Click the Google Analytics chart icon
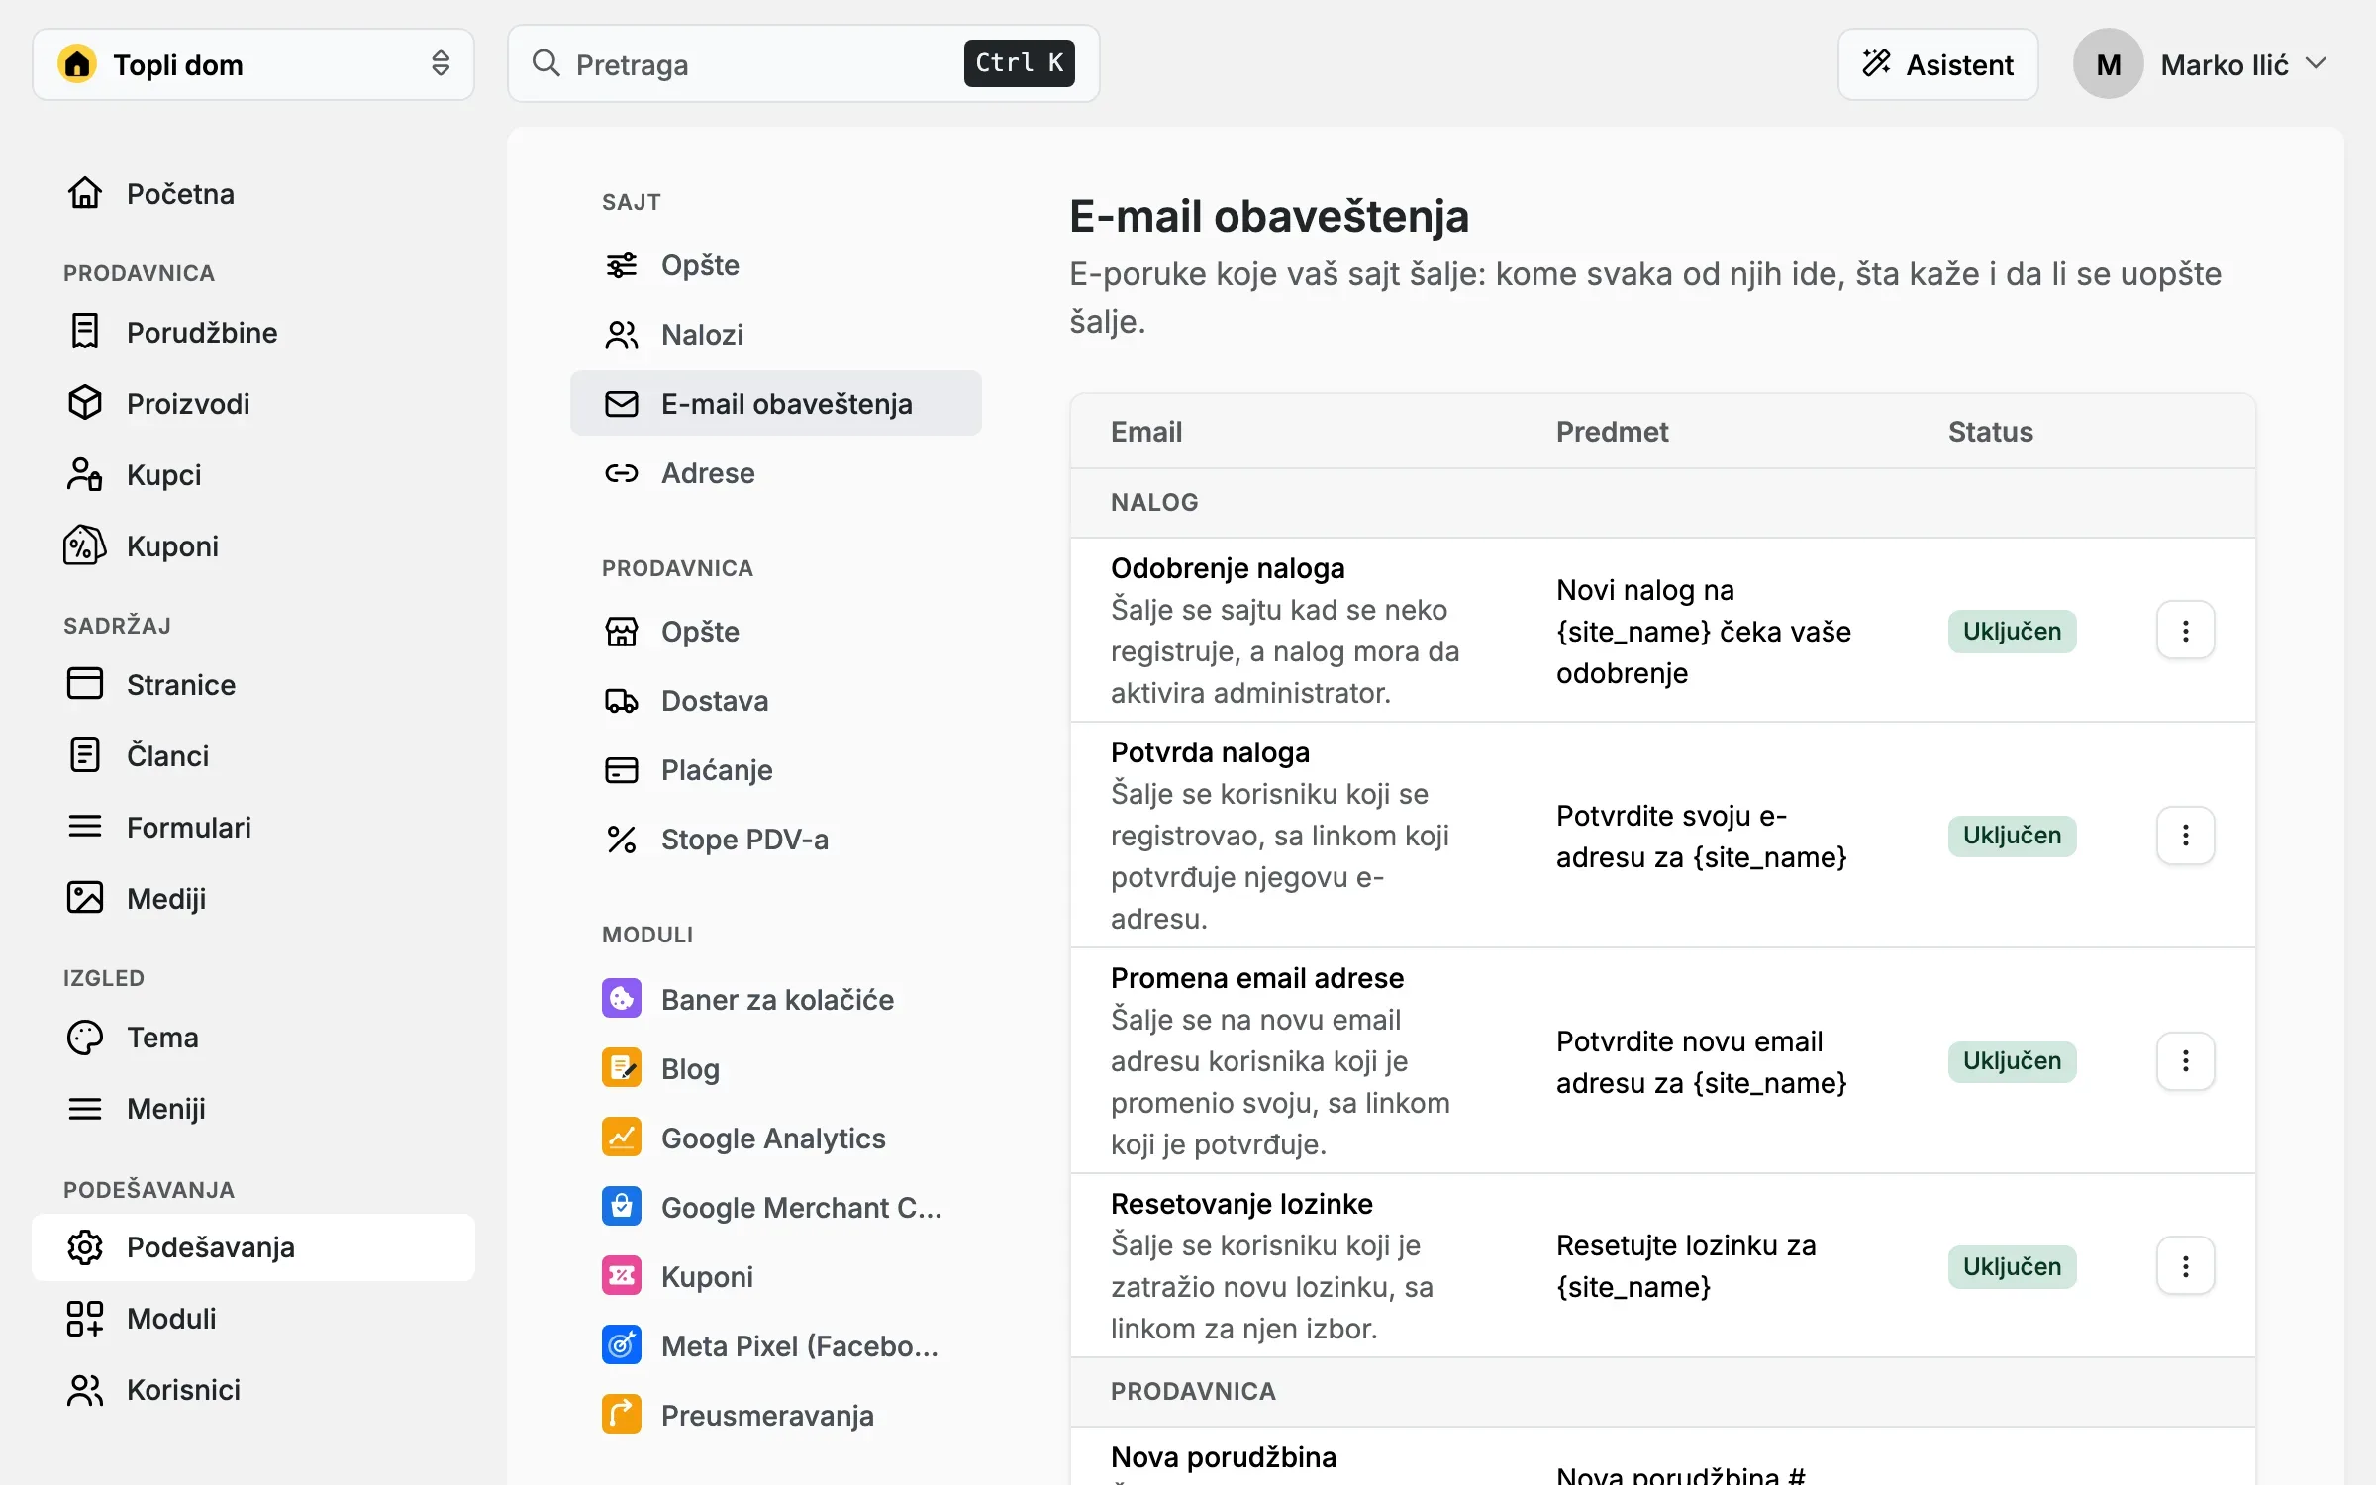Image resolution: width=2376 pixels, height=1485 pixels. (622, 1138)
